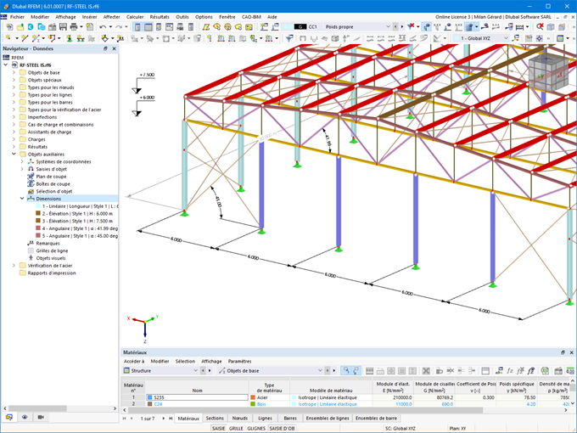Click the navigator Display eye tab icon
The width and height of the screenshot is (577, 433).
click(x=25, y=417)
